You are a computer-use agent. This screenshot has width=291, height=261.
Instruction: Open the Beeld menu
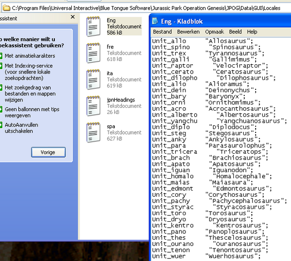tap(236, 32)
